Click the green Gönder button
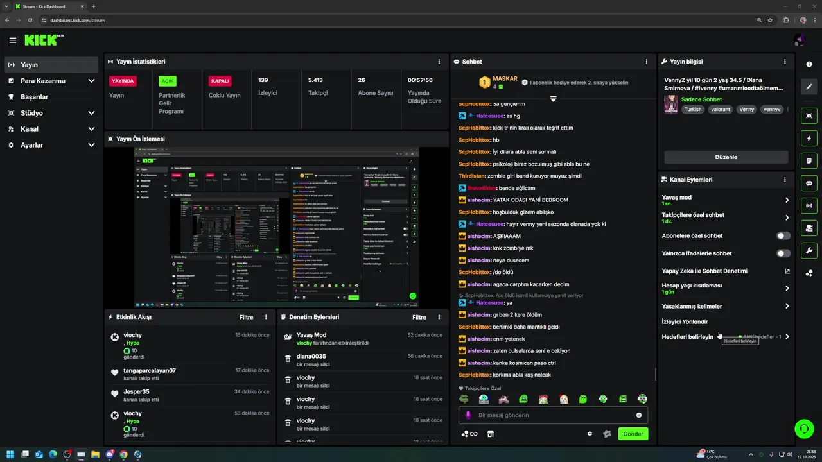This screenshot has width=822, height=462. point(633,434)
